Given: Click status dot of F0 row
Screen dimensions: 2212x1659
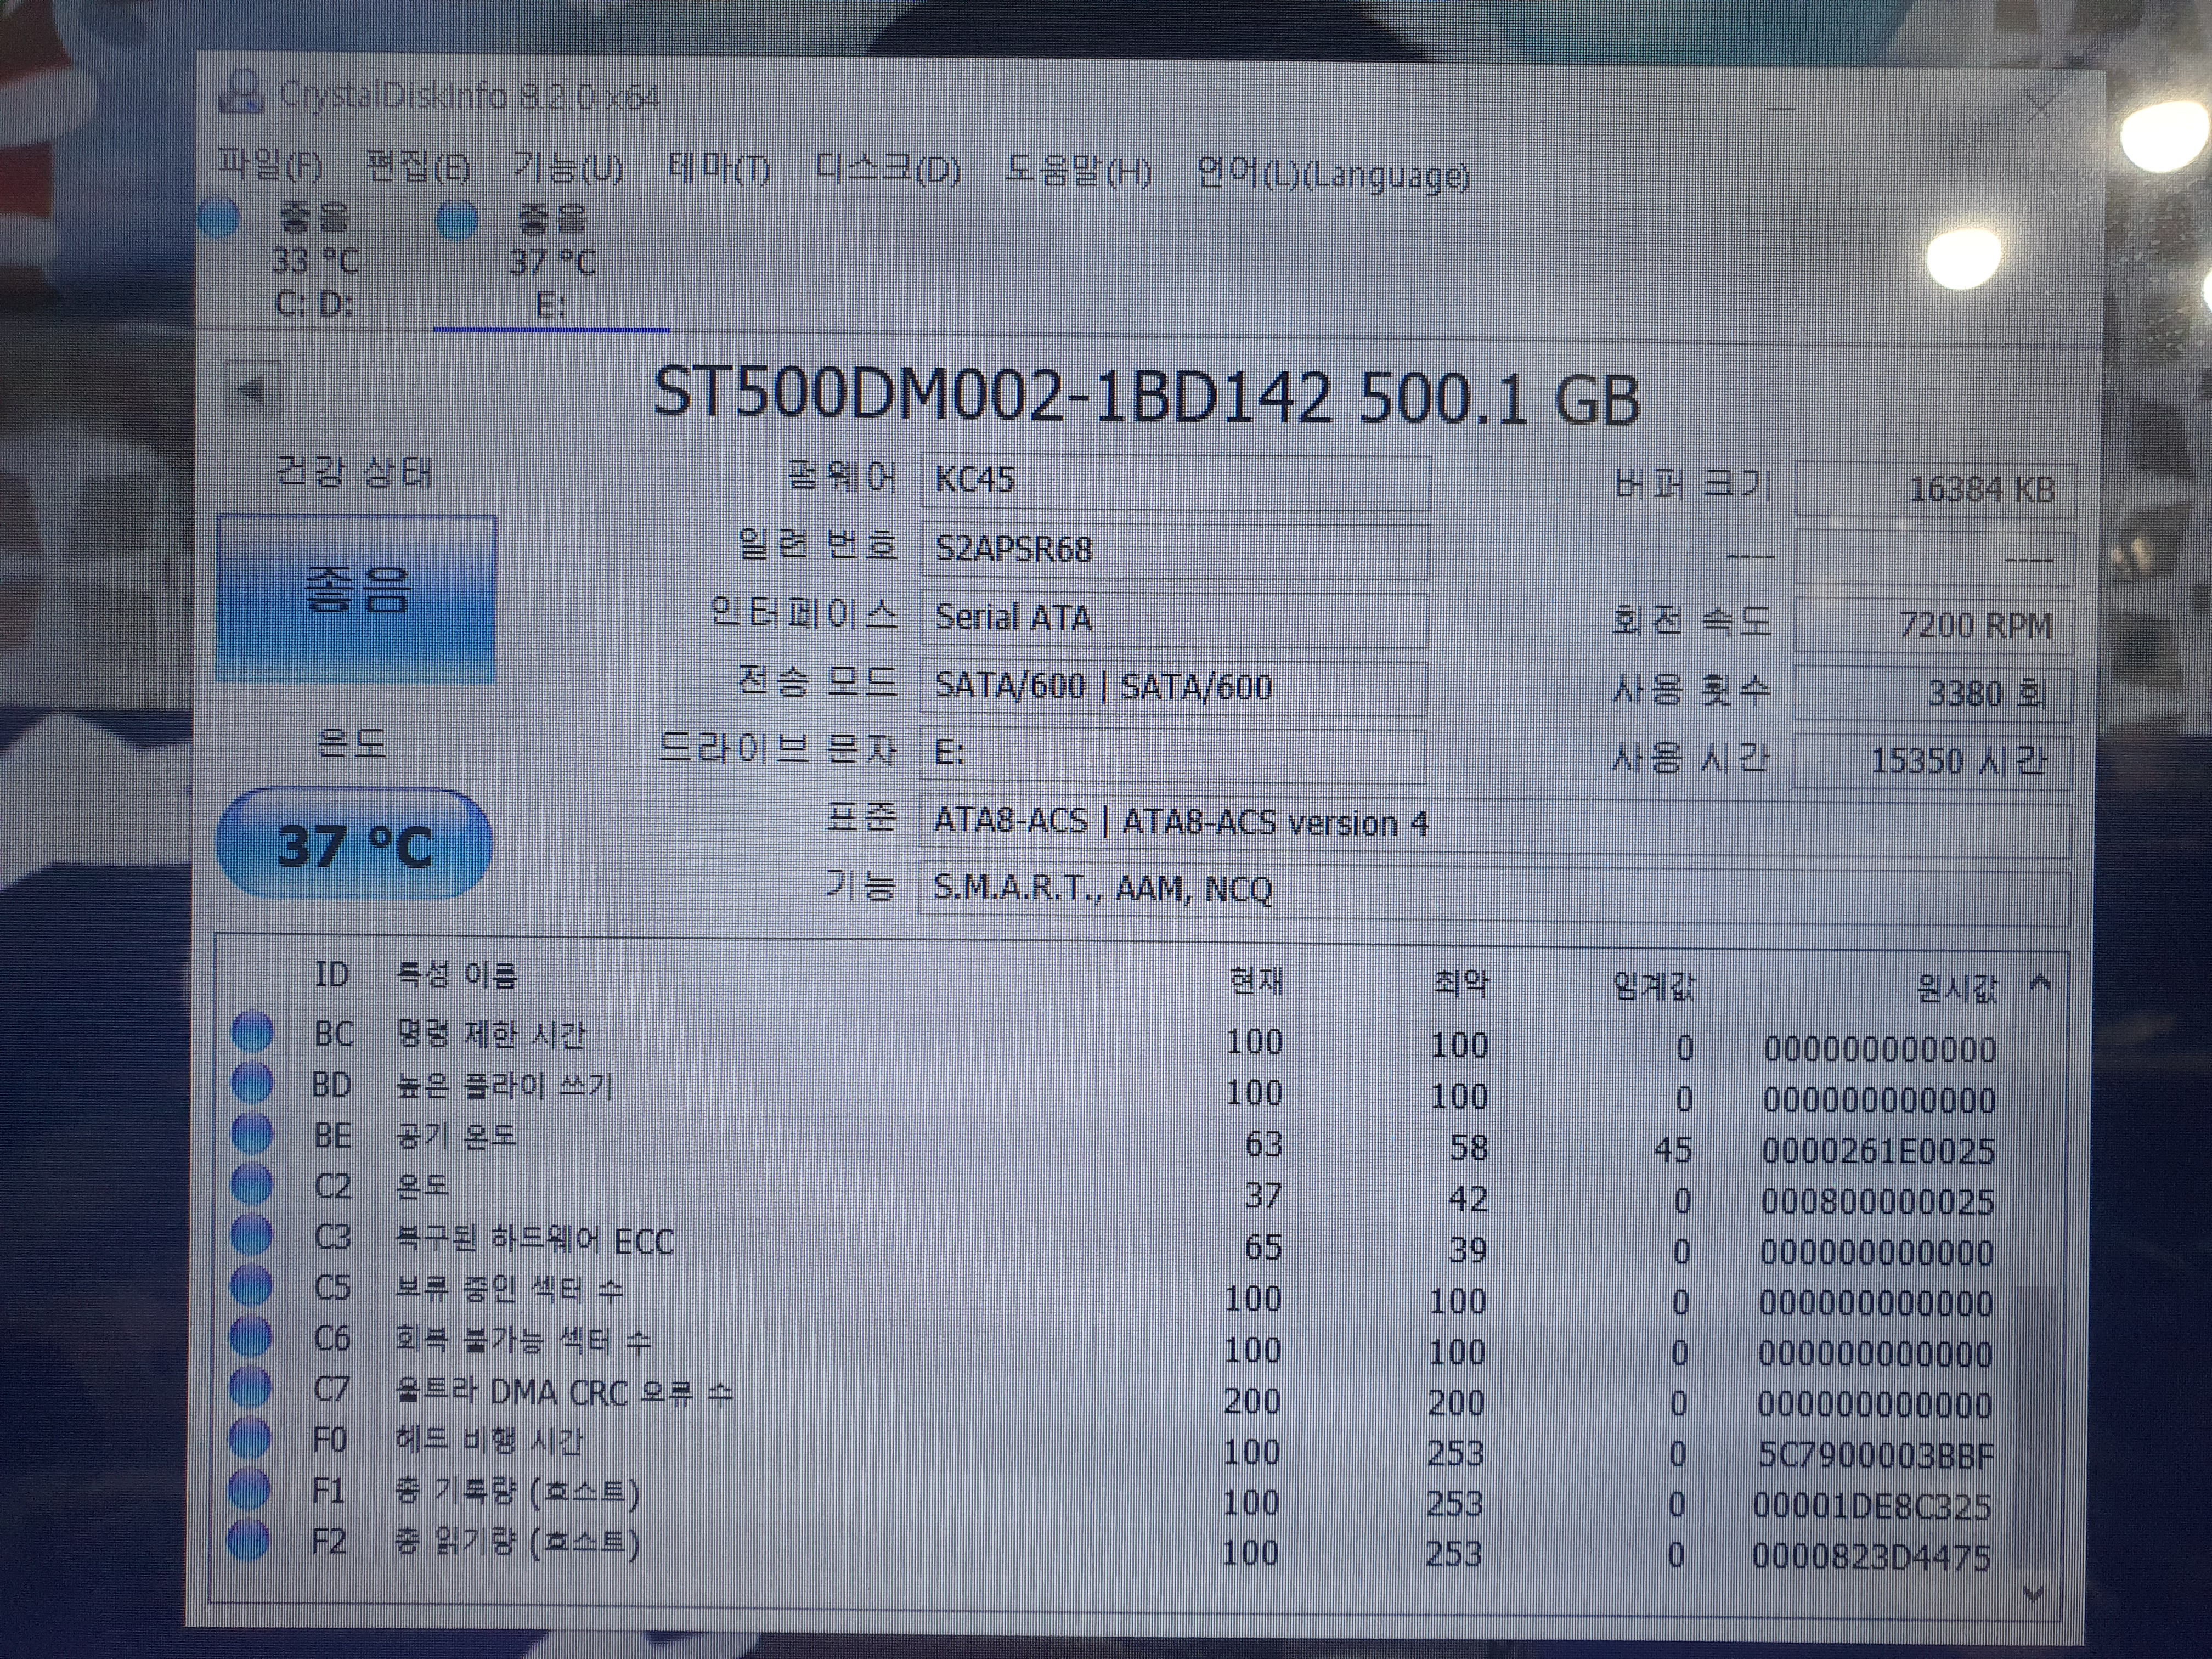Looking at the screenshot, I should click(x=249, y=1439).
